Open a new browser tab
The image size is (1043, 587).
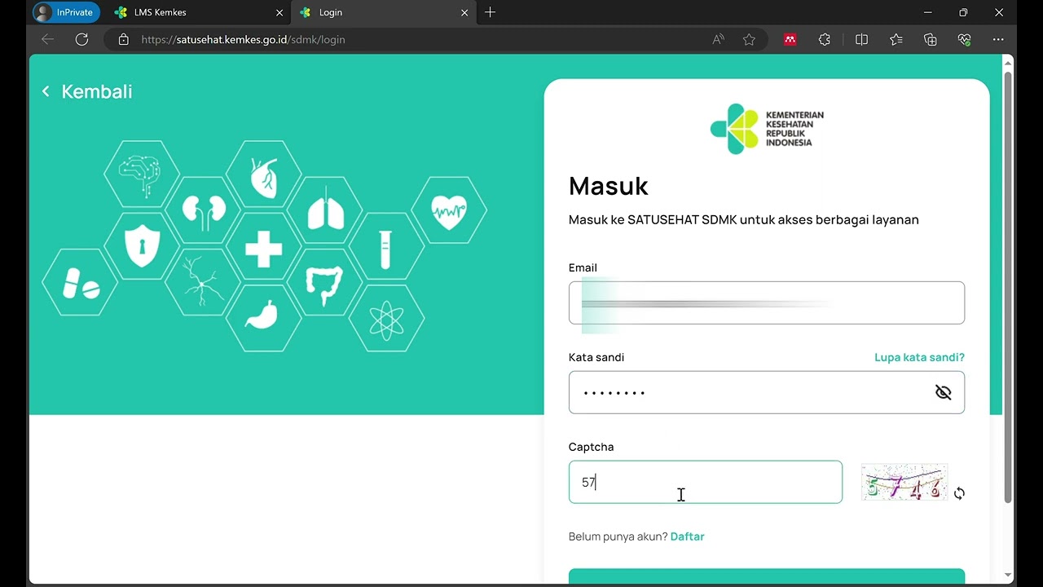490,12
